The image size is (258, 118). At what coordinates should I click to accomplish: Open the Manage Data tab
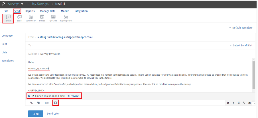coord(48,11)
